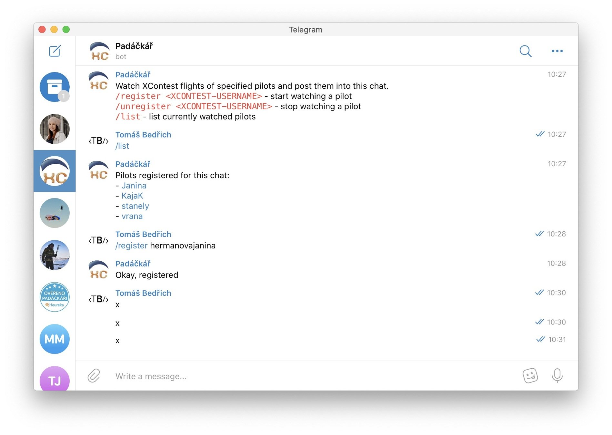Open the stanely pilot link
Image resolution: width=612 pixels, height=435 pixels.
(x=135, y=206)
